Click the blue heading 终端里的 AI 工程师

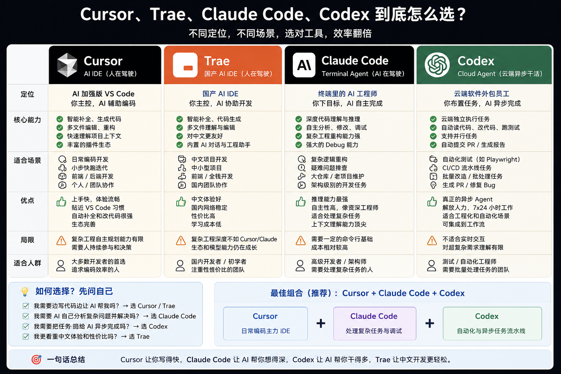coord(347,94)
